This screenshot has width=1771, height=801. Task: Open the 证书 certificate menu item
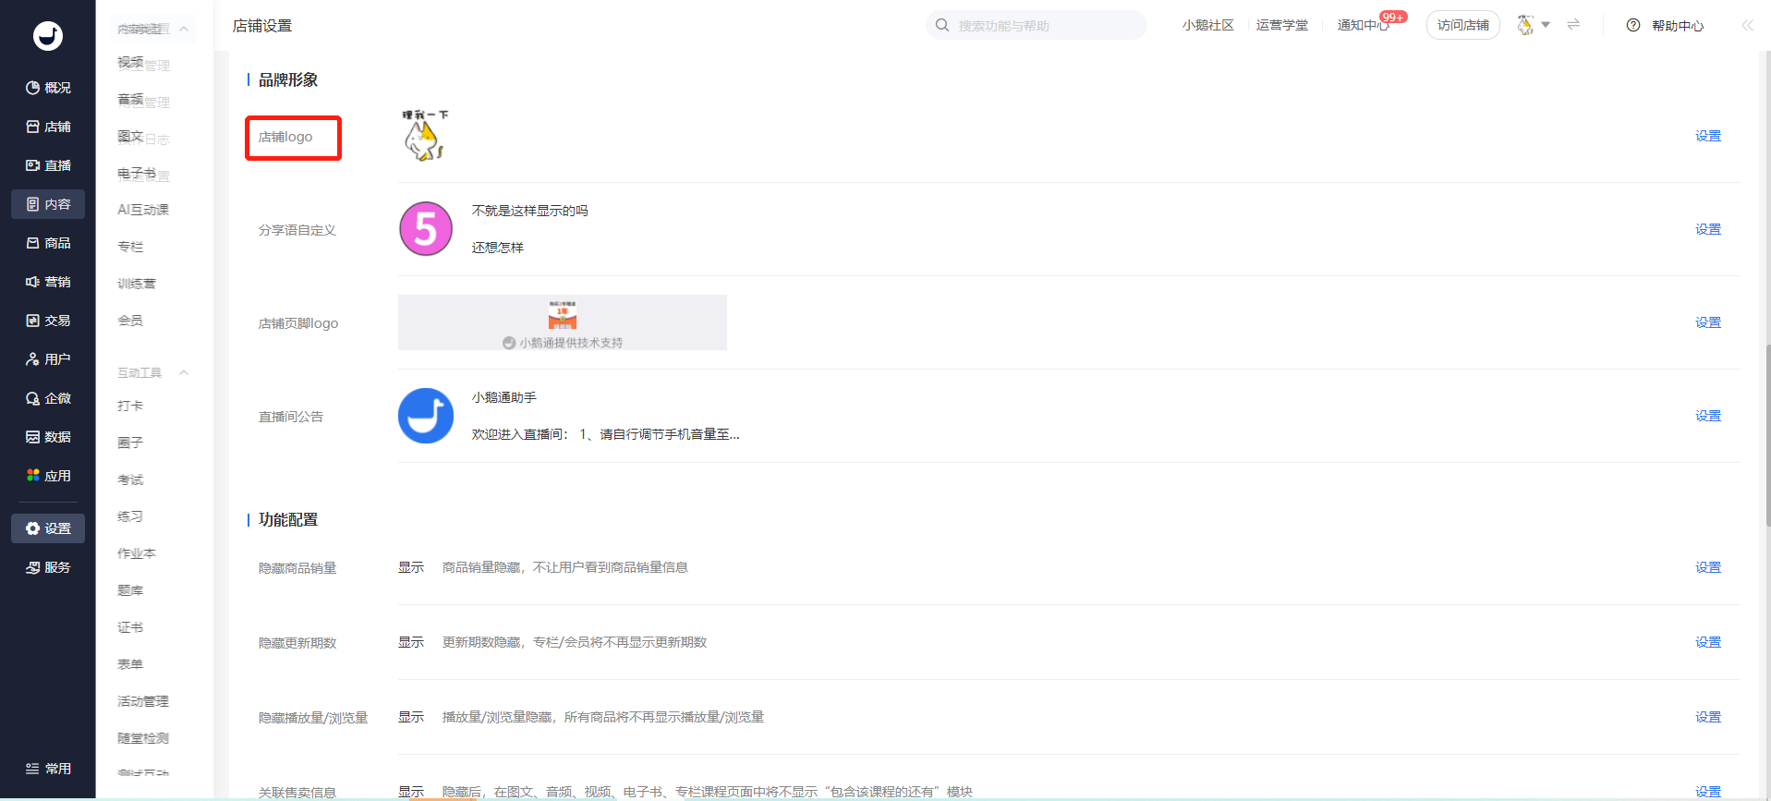pos(130,627)
